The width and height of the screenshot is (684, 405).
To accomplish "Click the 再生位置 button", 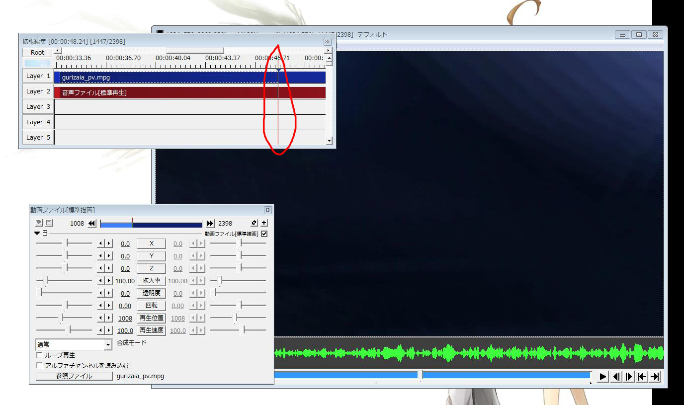I will click(x=151, y=318).
